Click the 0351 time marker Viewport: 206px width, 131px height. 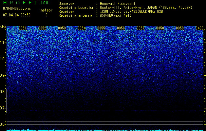(x=23, y=28)
